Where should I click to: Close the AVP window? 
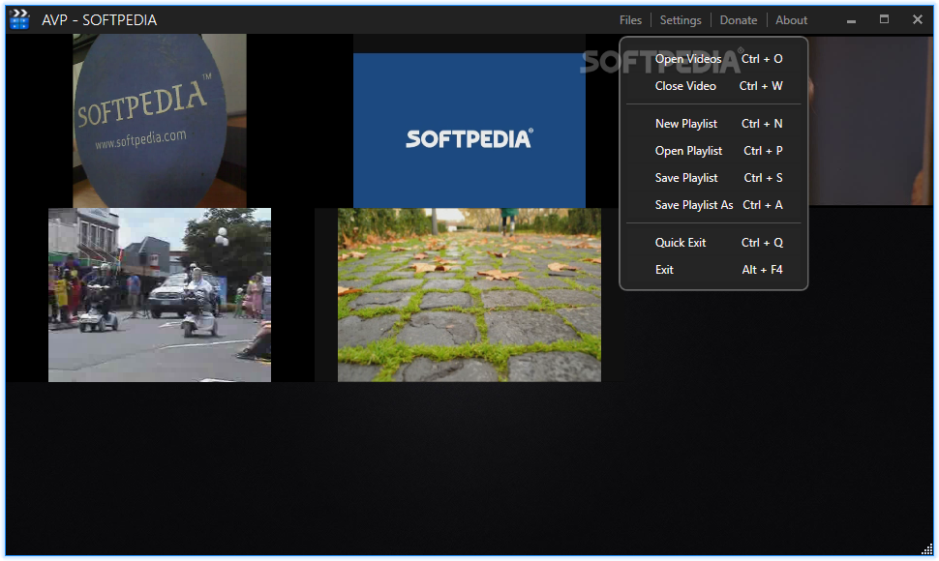point(917,19)
